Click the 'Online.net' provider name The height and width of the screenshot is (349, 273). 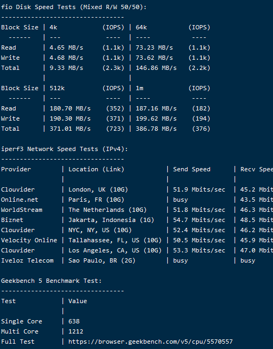click(20, 200)
